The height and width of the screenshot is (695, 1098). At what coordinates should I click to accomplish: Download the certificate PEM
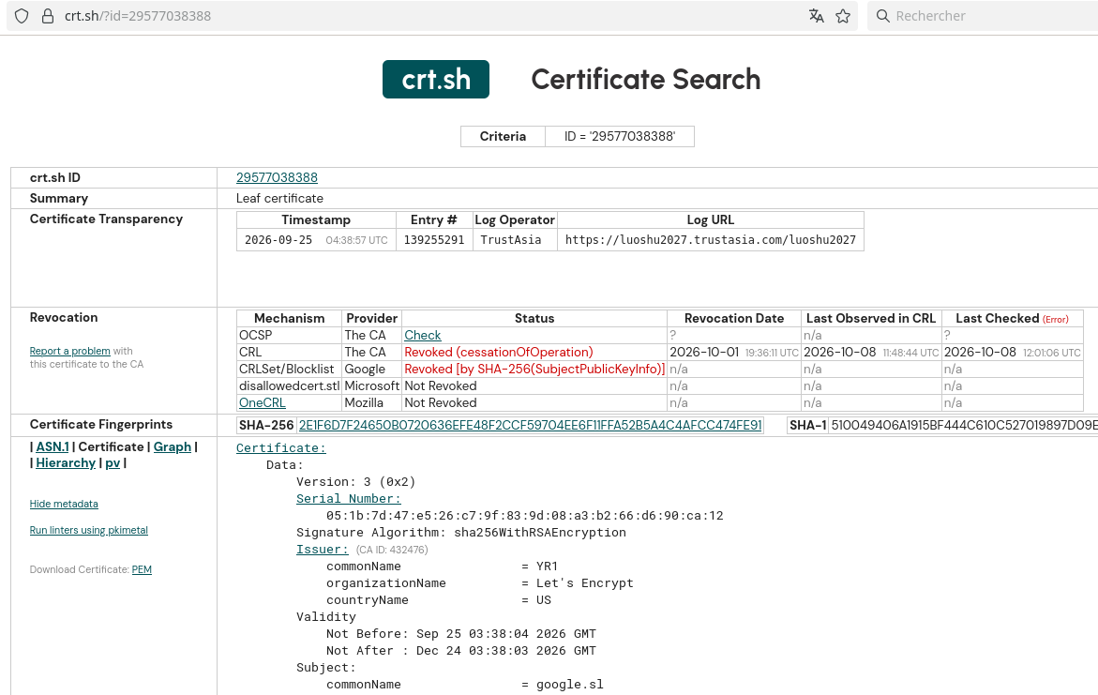pyautogui.click(x=142, y=569)
